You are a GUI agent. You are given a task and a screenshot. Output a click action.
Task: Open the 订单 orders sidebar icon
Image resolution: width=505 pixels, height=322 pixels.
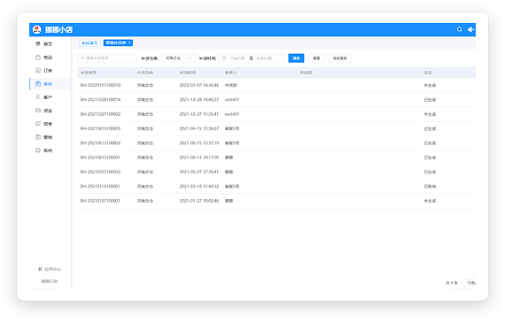pos(38,71)
